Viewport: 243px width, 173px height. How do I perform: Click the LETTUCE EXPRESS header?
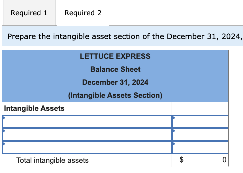pos(115,56)
